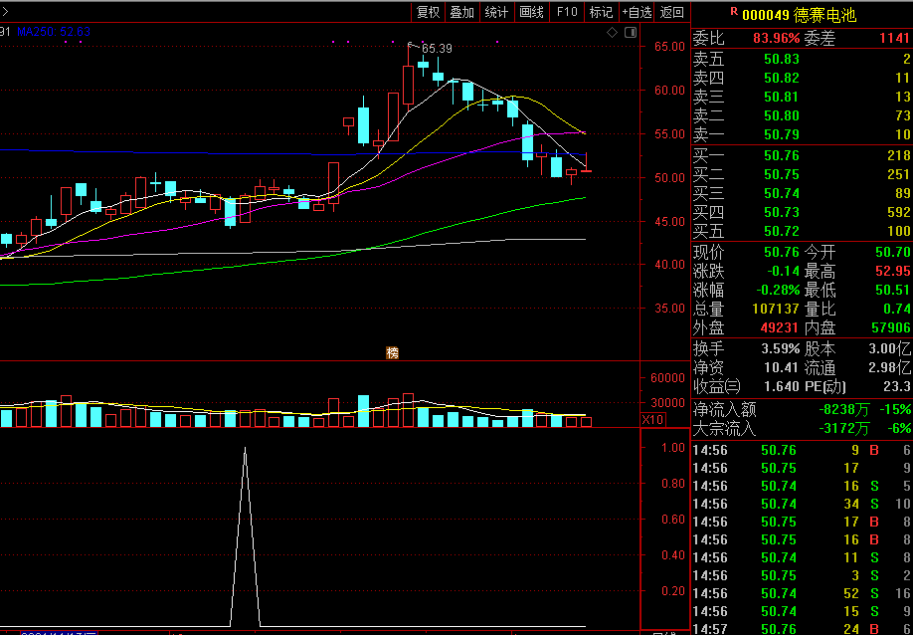Select the 卖五 ask row at 50.83
This screenshot has height=635, width=913.
point(802,59)
